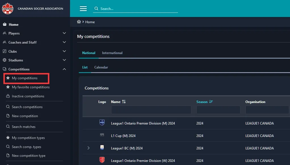Expand the Coaches and Staff chevron
The width and height of the screenshot is (290, 165).
64,42
